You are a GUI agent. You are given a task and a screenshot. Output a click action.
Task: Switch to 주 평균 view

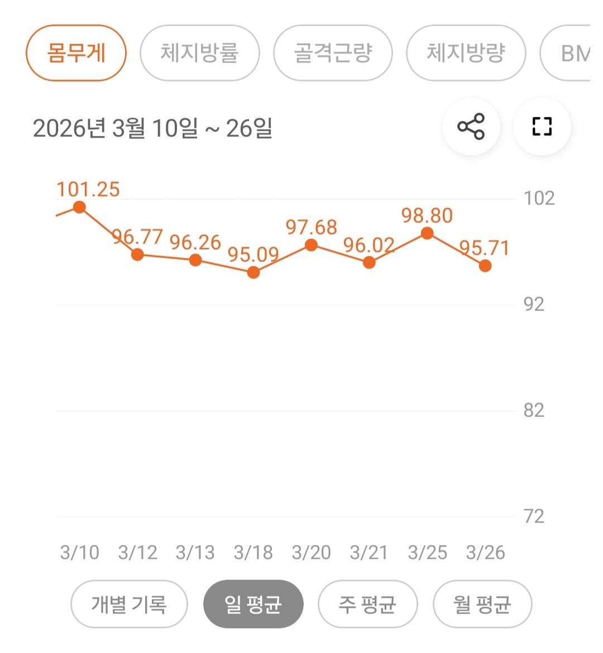point(367,604)
